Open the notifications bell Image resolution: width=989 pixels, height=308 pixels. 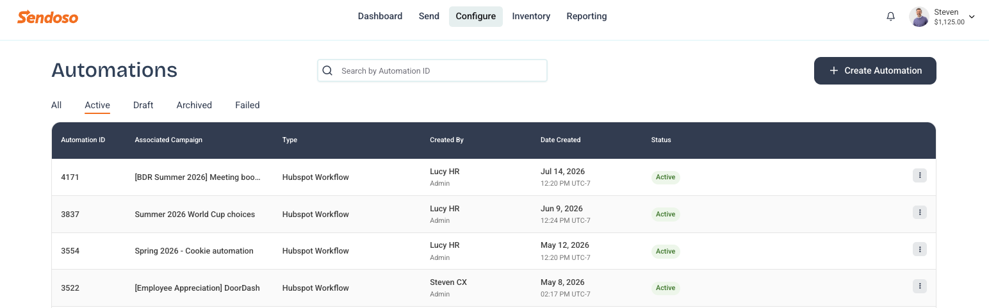click(x=890, y=17)
